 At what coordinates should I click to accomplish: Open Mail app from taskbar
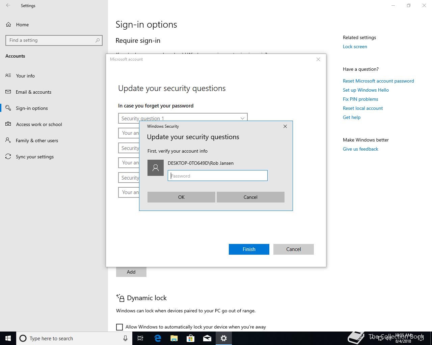click(x=207, y=338)
